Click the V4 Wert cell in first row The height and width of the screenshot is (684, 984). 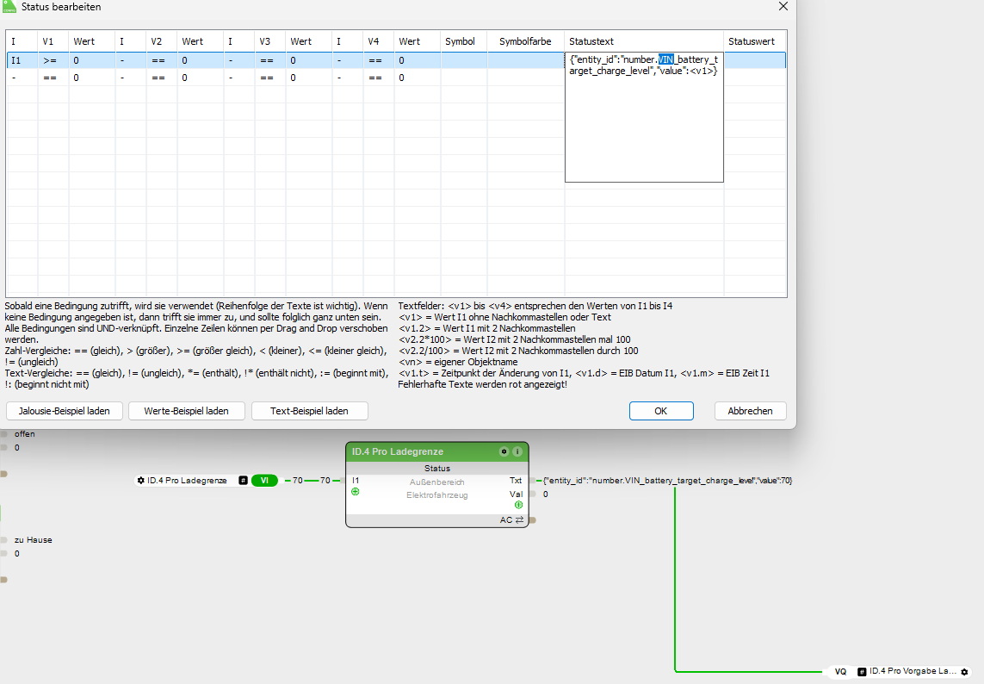[418, 60]
